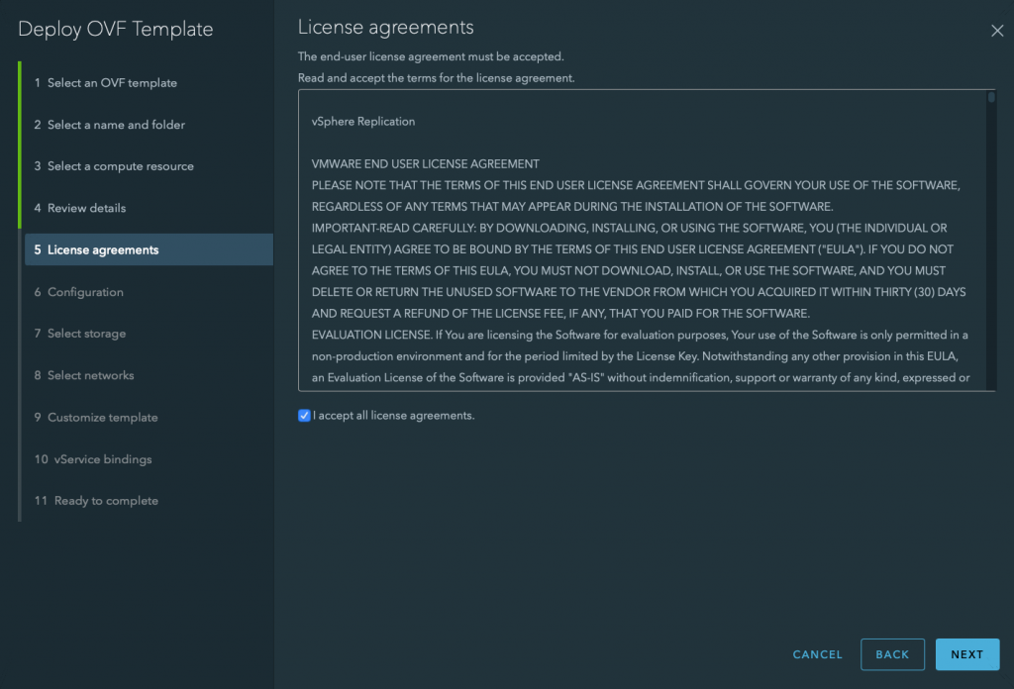The height and width of the screenshot is (689, 1014).
Task: Click the EVALUATION LICENSE paragraph text
Action: click(641, 356)
